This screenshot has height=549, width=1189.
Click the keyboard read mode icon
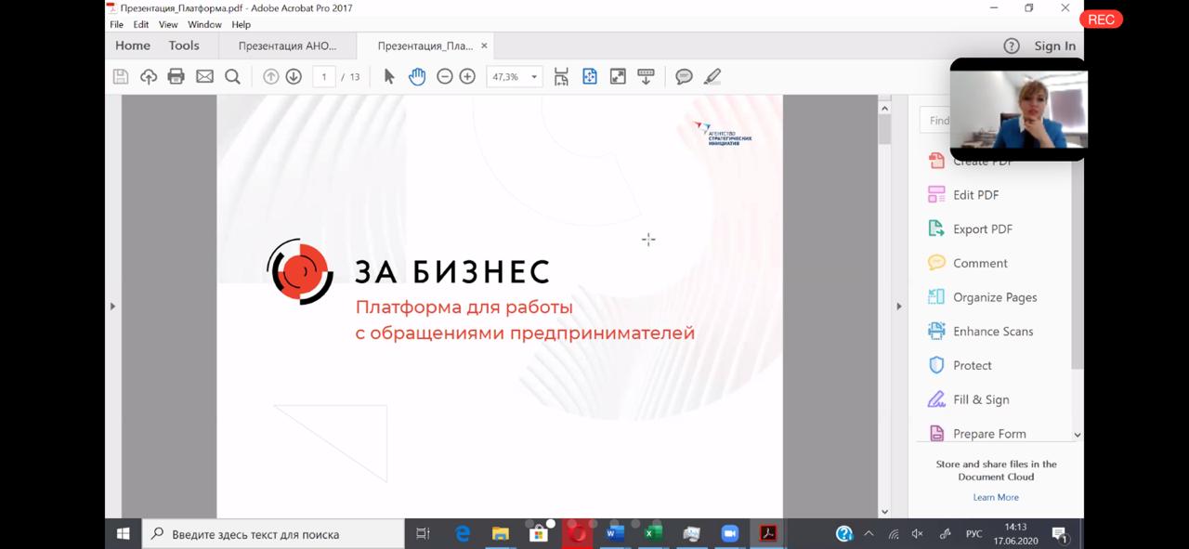(647, 77)
